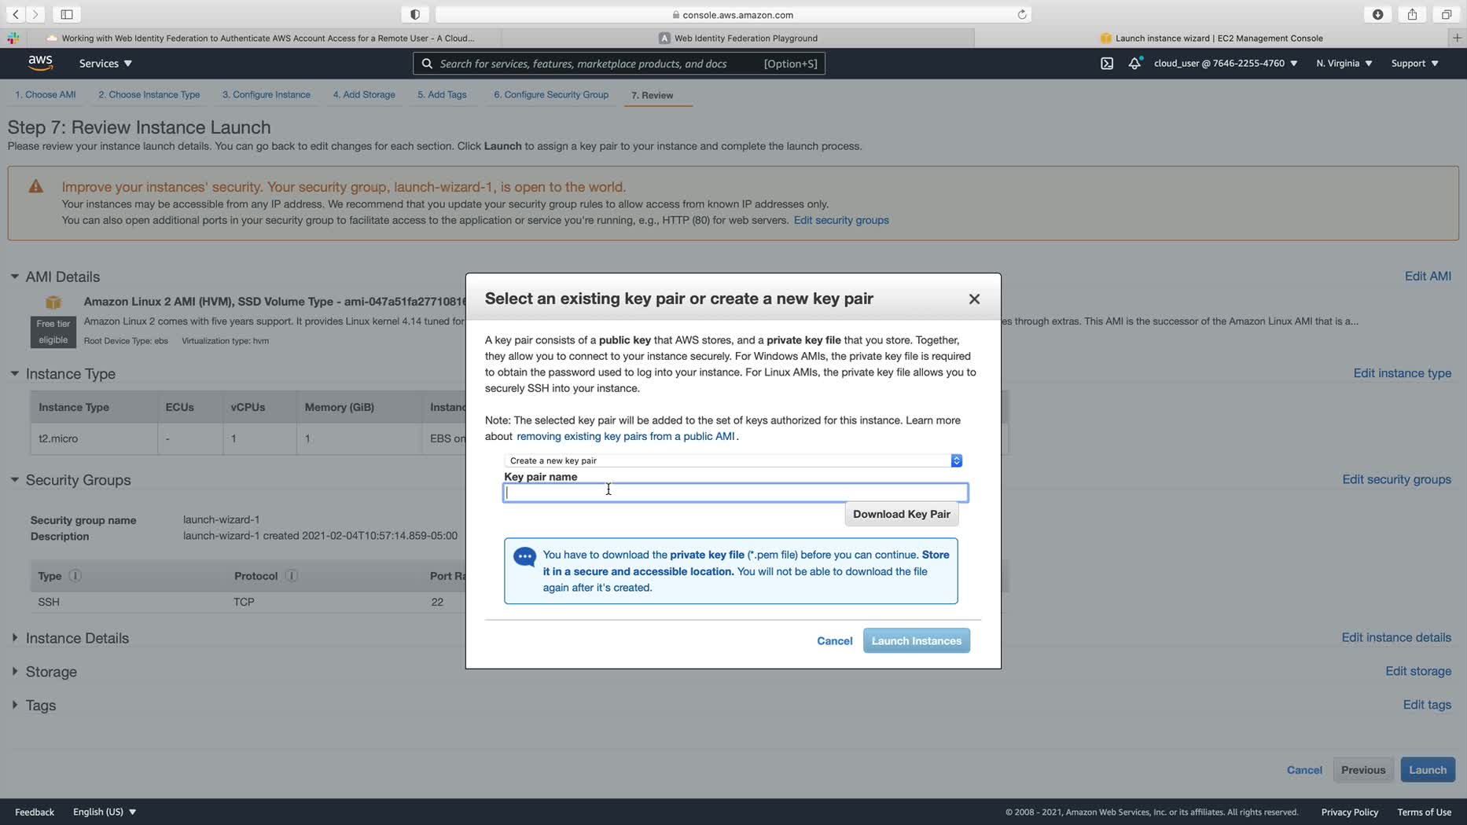Screen dimensions: 1467x825
Task: Close the key pair dialog
Action: pyautogui.click(x=974, y=299)
